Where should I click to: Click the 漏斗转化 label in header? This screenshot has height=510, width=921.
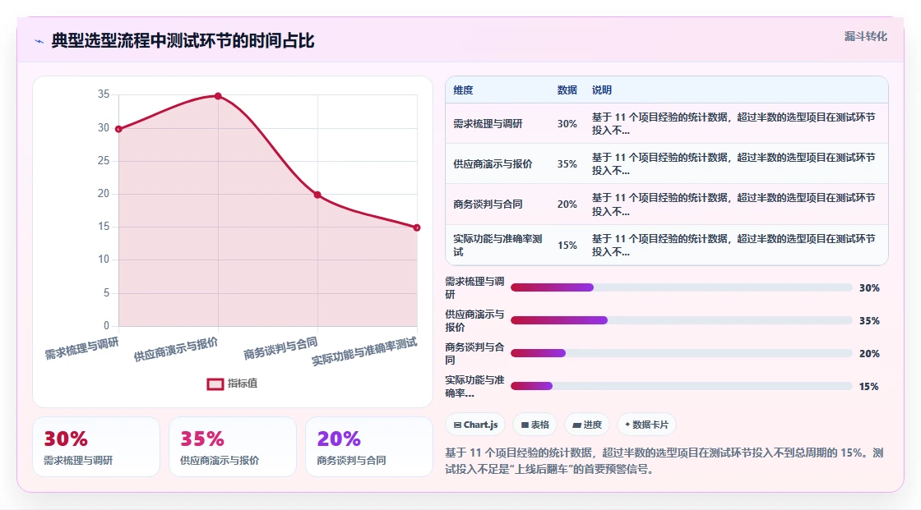[865, 36]
